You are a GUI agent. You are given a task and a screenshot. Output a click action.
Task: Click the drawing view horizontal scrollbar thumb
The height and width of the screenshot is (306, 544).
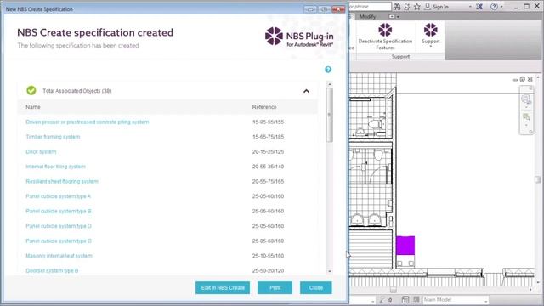(x=393, y=290)
